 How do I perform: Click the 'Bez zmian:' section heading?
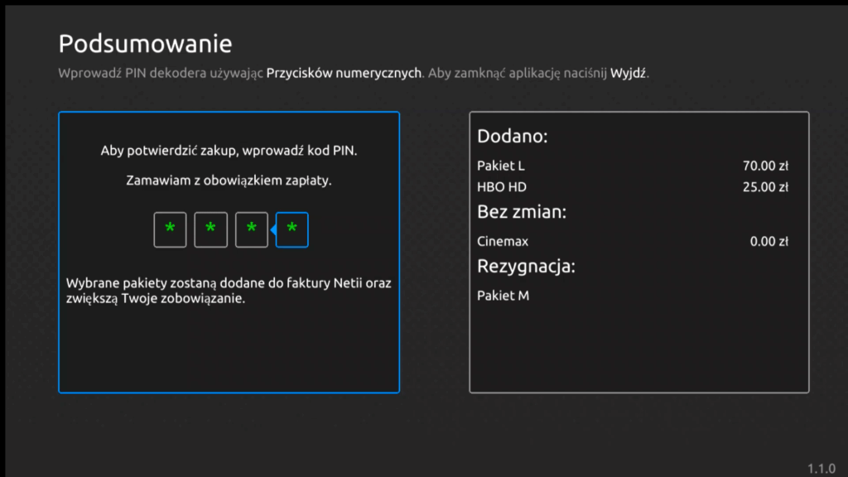coord(521,212)
